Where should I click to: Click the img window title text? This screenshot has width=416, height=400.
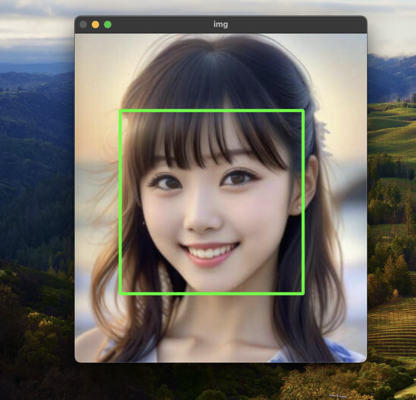pyautogui.click(x=221, y=24)
